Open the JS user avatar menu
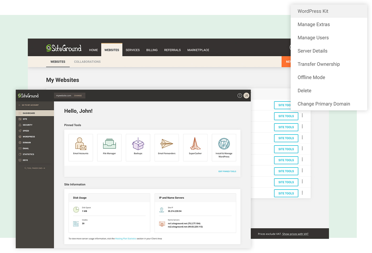372x253 pixels. point(246,95)
